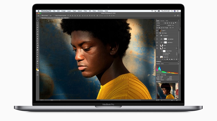Screen dimensions: 217x121
Task: Open the blend mode Normal dropdown
Action: (160, 25)
